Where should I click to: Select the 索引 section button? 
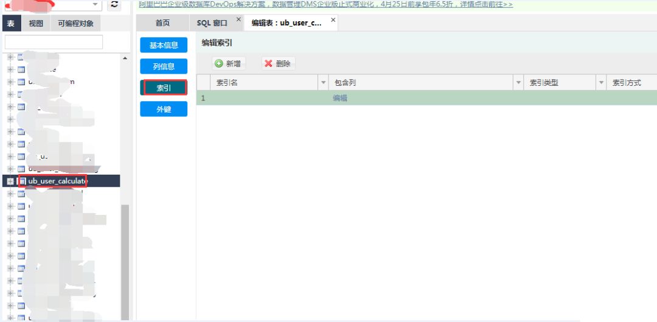(x=164, y=88)
